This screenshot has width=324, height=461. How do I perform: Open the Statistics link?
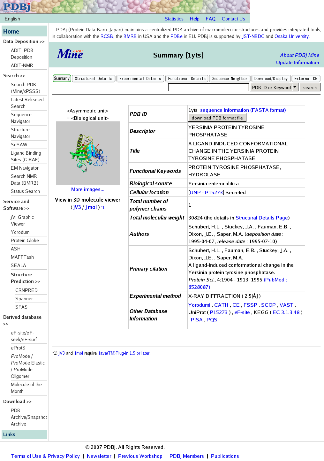click(174, 19)
